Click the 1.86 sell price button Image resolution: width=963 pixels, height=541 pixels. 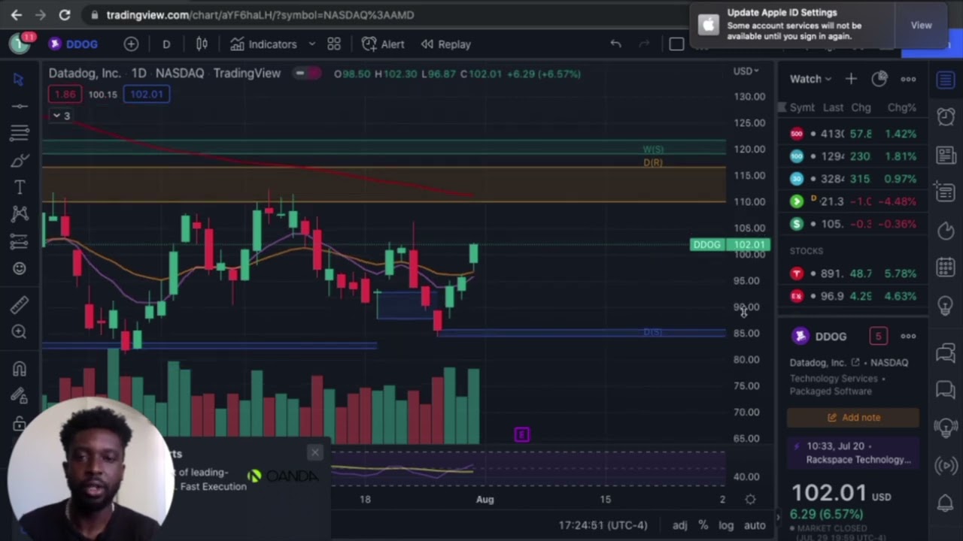pyautogui.click(x=65, y=94)
